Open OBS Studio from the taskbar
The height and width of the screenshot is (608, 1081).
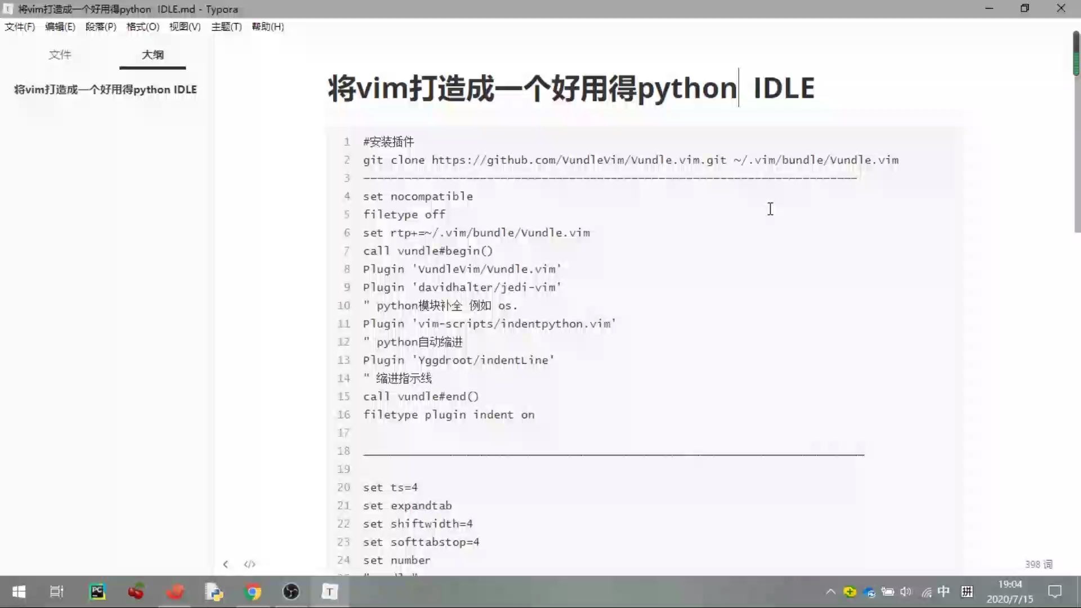[x=291, y=592]
